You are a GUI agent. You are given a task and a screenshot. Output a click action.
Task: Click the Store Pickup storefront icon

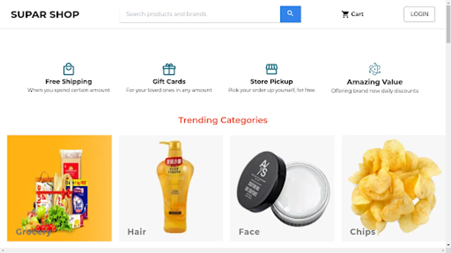pyautogui.click(x=272, y=69)
